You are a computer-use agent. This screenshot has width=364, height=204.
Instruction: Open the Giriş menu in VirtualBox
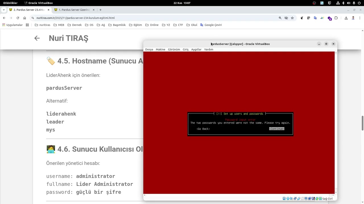[185, 49]
